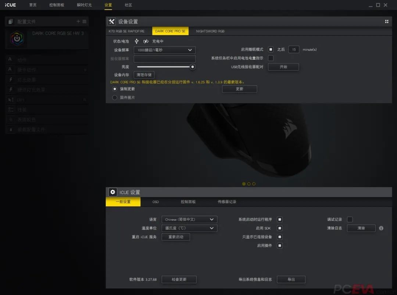Toggle 启用插件 checkbox
The height and width of the screenshot is (295, 397).
(x=280, y=245)
